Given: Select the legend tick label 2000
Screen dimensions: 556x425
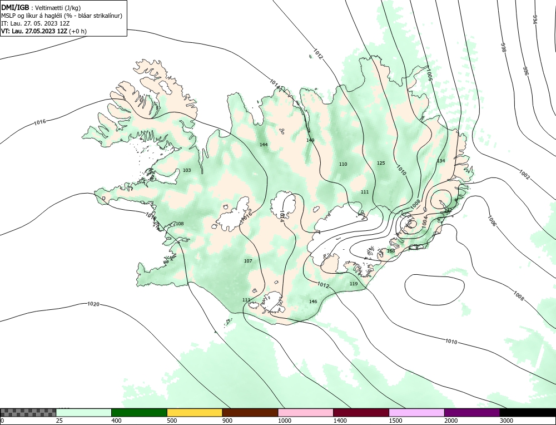Looking at the screenshot, I should (451, 421).
